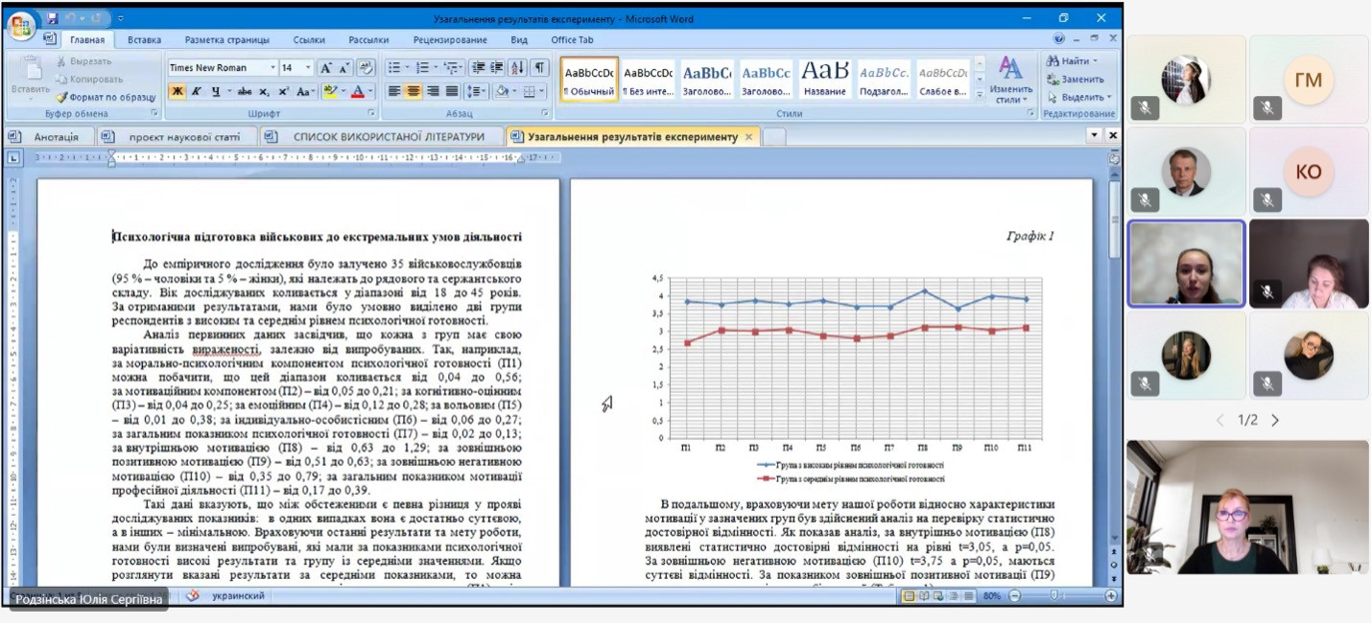Viewport: 1372px width, 626px height.
Task: Click the strikethrough abc icon
Action: pos(245,92)
